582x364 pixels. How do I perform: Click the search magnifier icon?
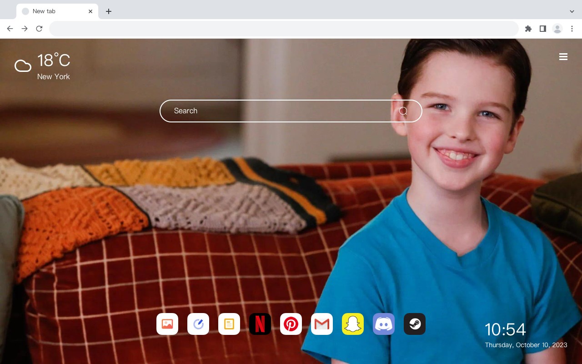pyautogui.click(x=403, y=111)
